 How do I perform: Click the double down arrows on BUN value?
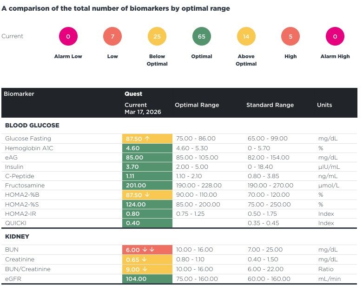[x=148, y=250]
